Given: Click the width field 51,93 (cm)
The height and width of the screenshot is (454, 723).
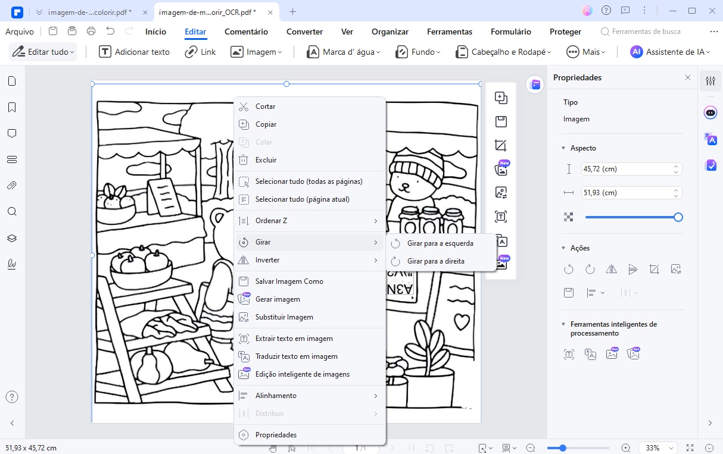Looking at the screenshot, I should (x=631, y=193).
